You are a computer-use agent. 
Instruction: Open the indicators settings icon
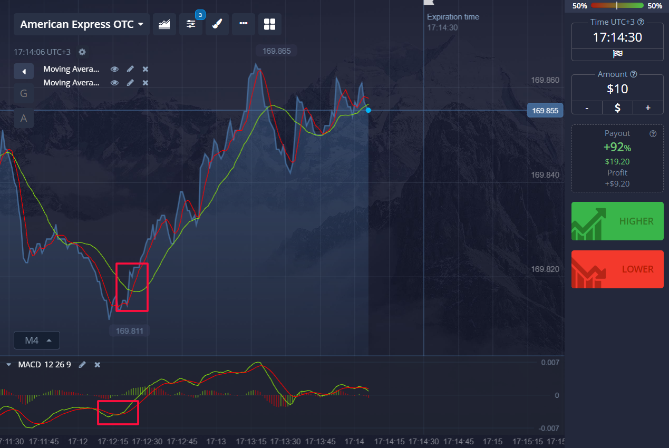tap(191, 24)
